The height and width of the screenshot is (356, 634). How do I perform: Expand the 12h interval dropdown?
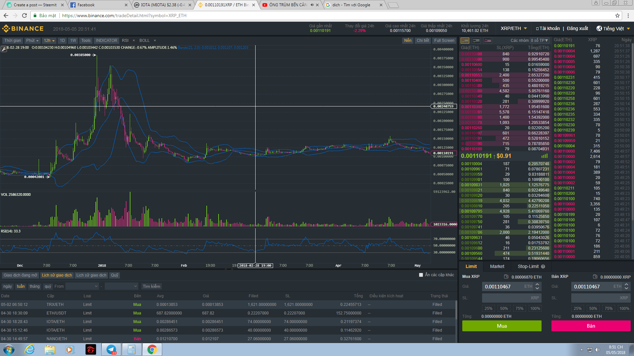49,41
